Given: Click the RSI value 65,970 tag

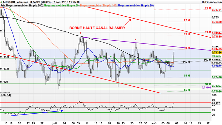Looking at the screenshot, I should (216, 103).
